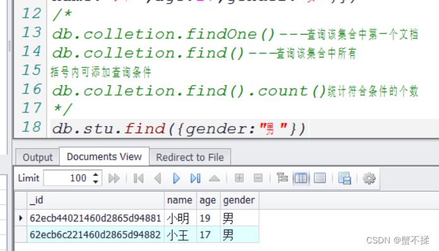Click gender cell in the 小明 row
Screen dimensions: 439x251
point(239,218)
